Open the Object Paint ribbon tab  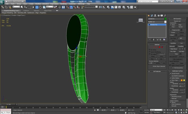coord(48,10)
